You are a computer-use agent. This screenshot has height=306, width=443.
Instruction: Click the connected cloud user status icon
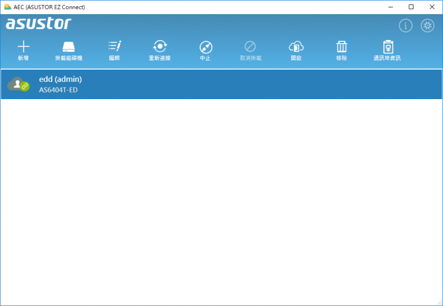pyautogui.click(x=18, y=84)
